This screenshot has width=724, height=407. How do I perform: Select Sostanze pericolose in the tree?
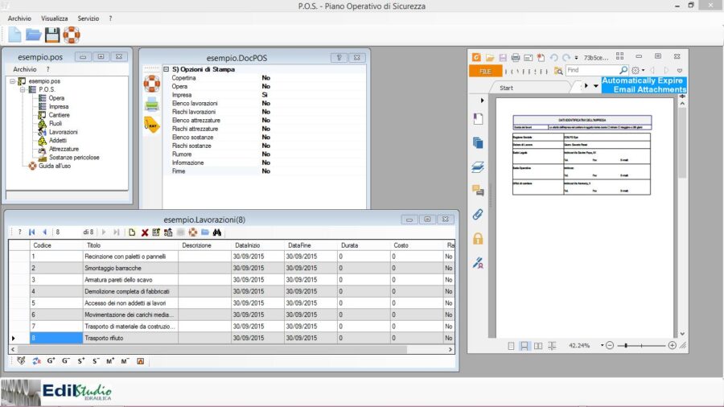point(74,158)
